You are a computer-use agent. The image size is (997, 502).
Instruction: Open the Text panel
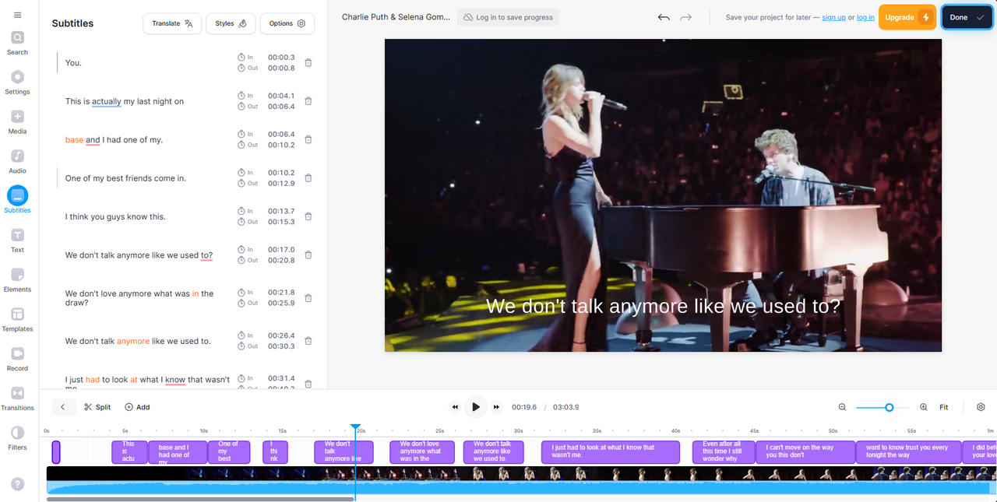click(17, 240)
